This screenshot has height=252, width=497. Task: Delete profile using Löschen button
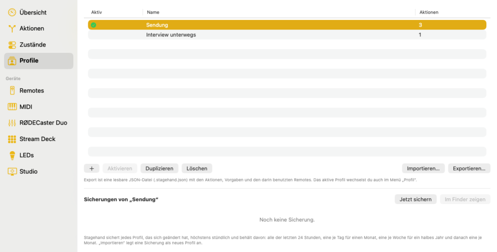pos(197,169)
